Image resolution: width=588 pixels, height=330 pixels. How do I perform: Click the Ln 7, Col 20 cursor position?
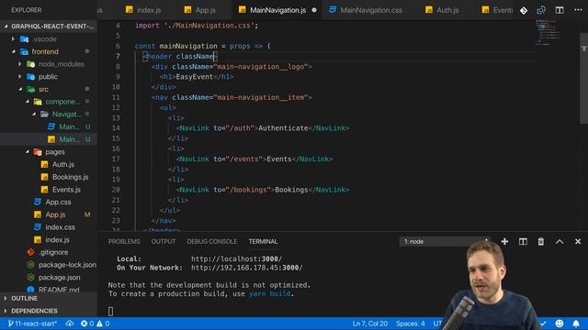click(369, 324)
